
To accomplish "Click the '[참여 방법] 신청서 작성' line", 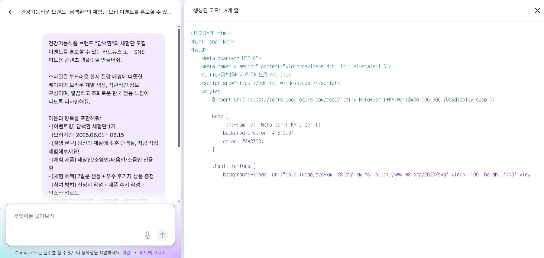I will pyautogui.click(x=96, y=189).
